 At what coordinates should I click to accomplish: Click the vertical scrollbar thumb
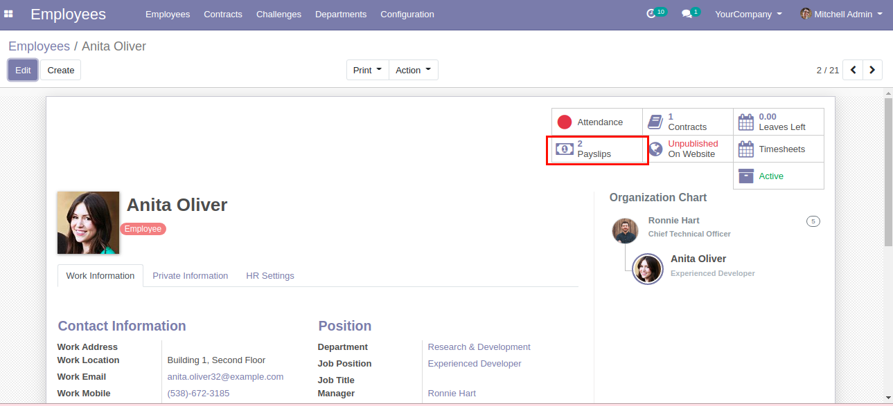tap(887, 172)
